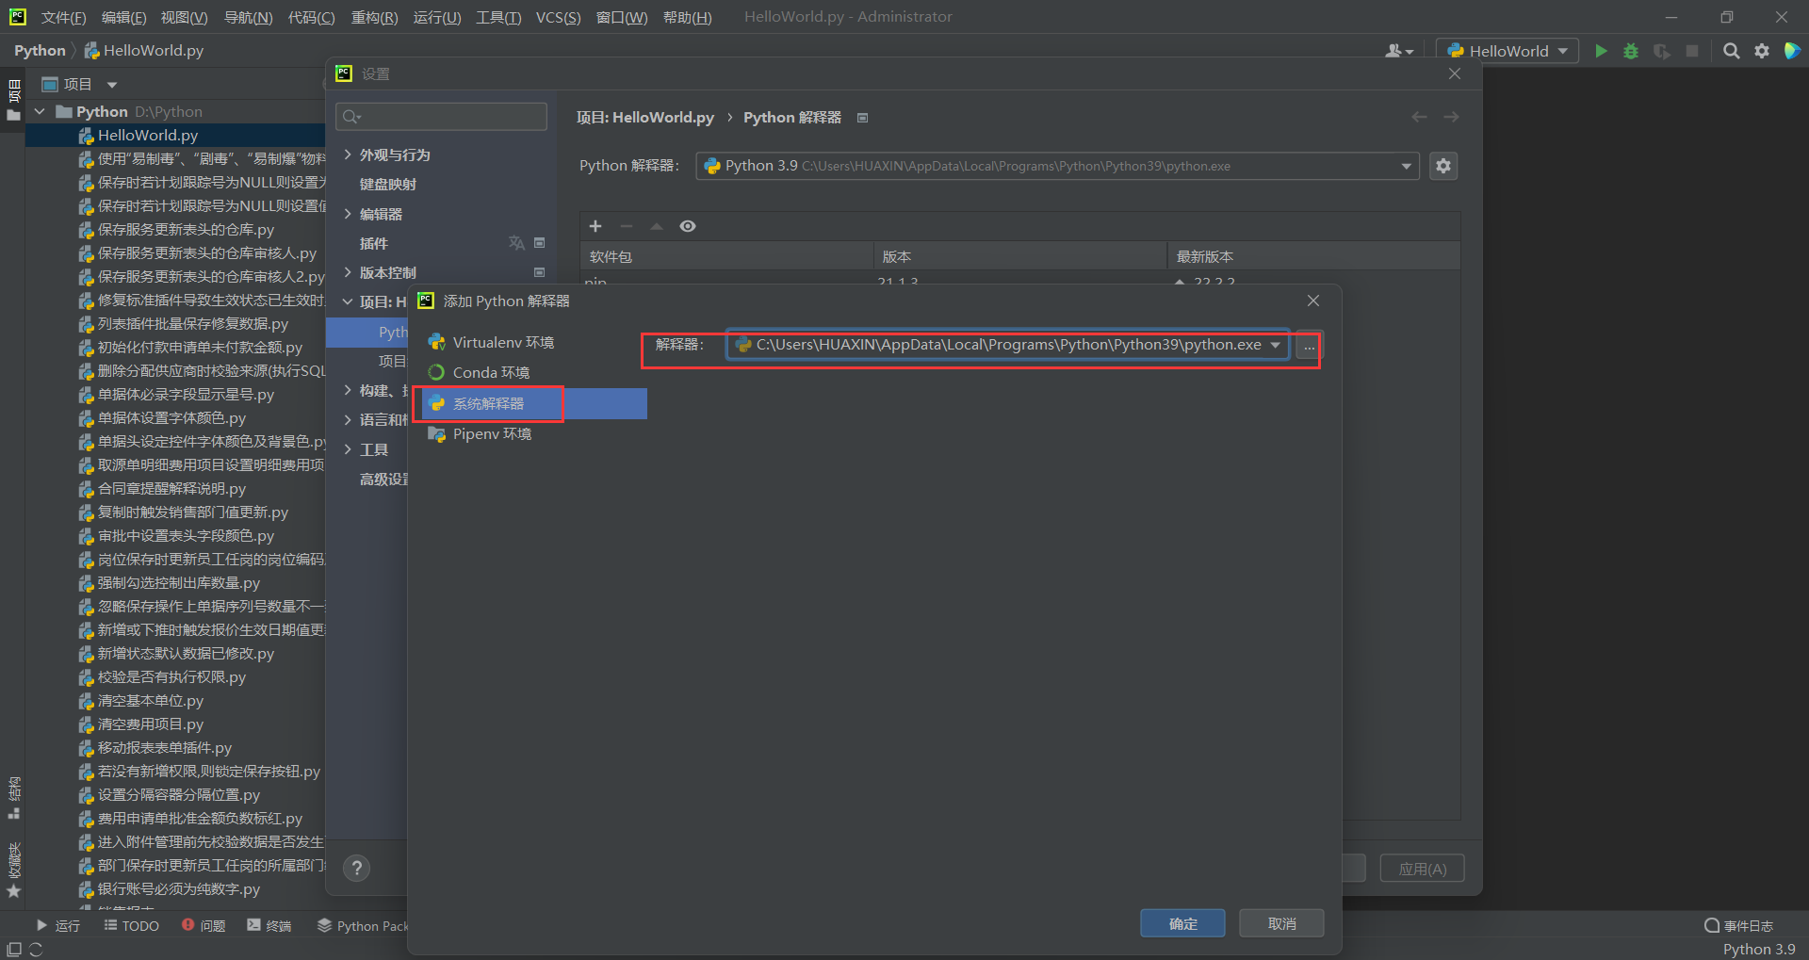Toggle tool window quick access icon
The height and width of the screenshot is (960, 1809).
[14, 950]
